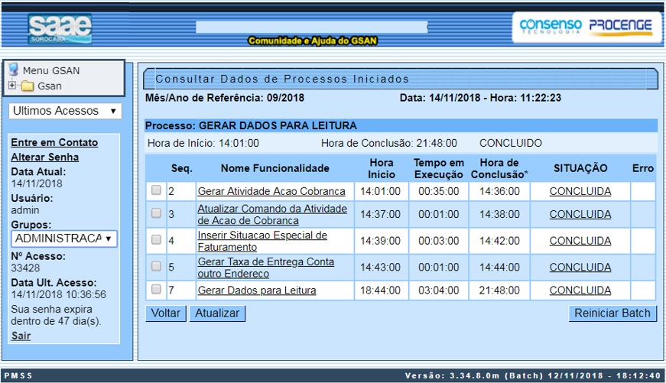The width and height of the screenshot is (666, 383).
Task: Open the Alterar Senha link
Action: [x=44, y=157]
